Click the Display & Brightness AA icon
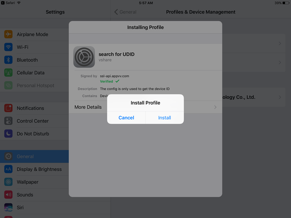 8,169
